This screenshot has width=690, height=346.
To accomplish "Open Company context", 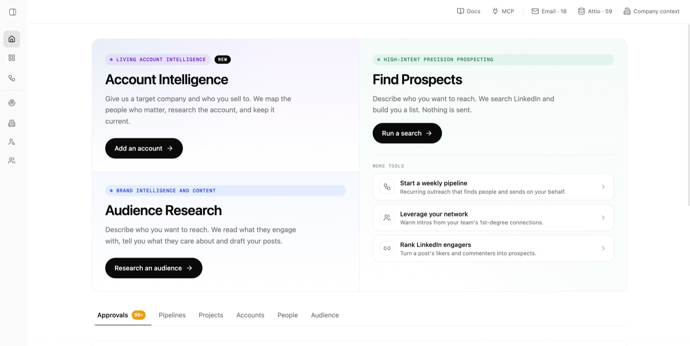I will [651, 11].
